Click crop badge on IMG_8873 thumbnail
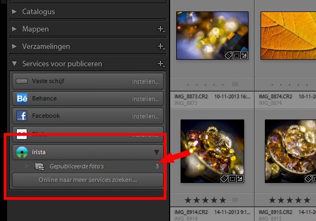316x221 pixels. [237, 55]
